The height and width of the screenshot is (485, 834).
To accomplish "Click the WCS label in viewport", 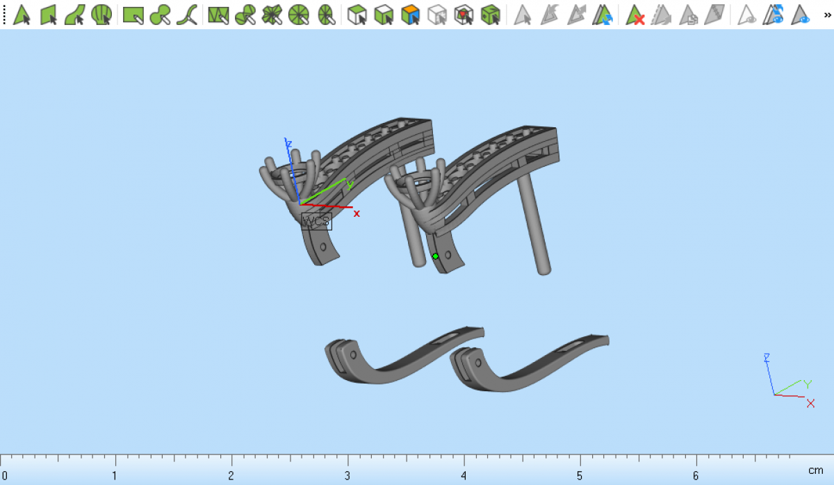I will tap(316, 222).
